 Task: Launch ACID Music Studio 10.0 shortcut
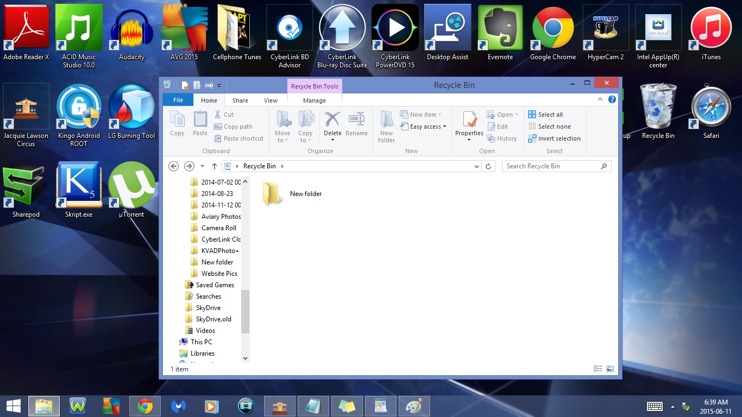point(79,36)
